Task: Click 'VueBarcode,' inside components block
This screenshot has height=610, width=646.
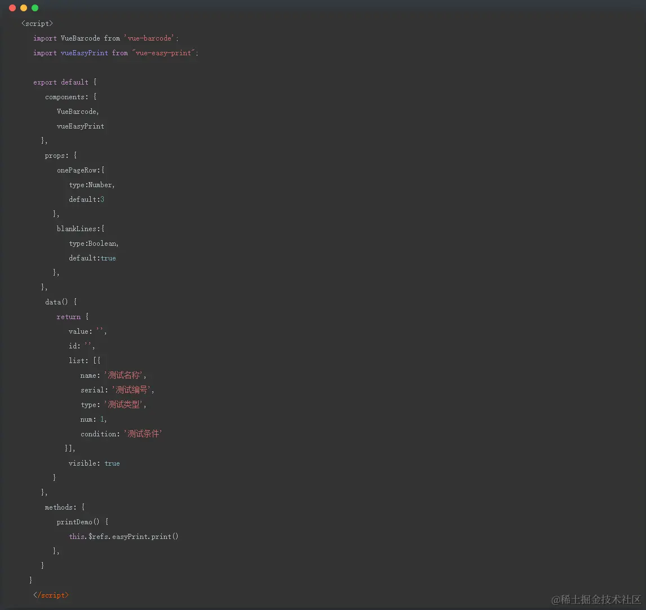Action: coord(78,112)
